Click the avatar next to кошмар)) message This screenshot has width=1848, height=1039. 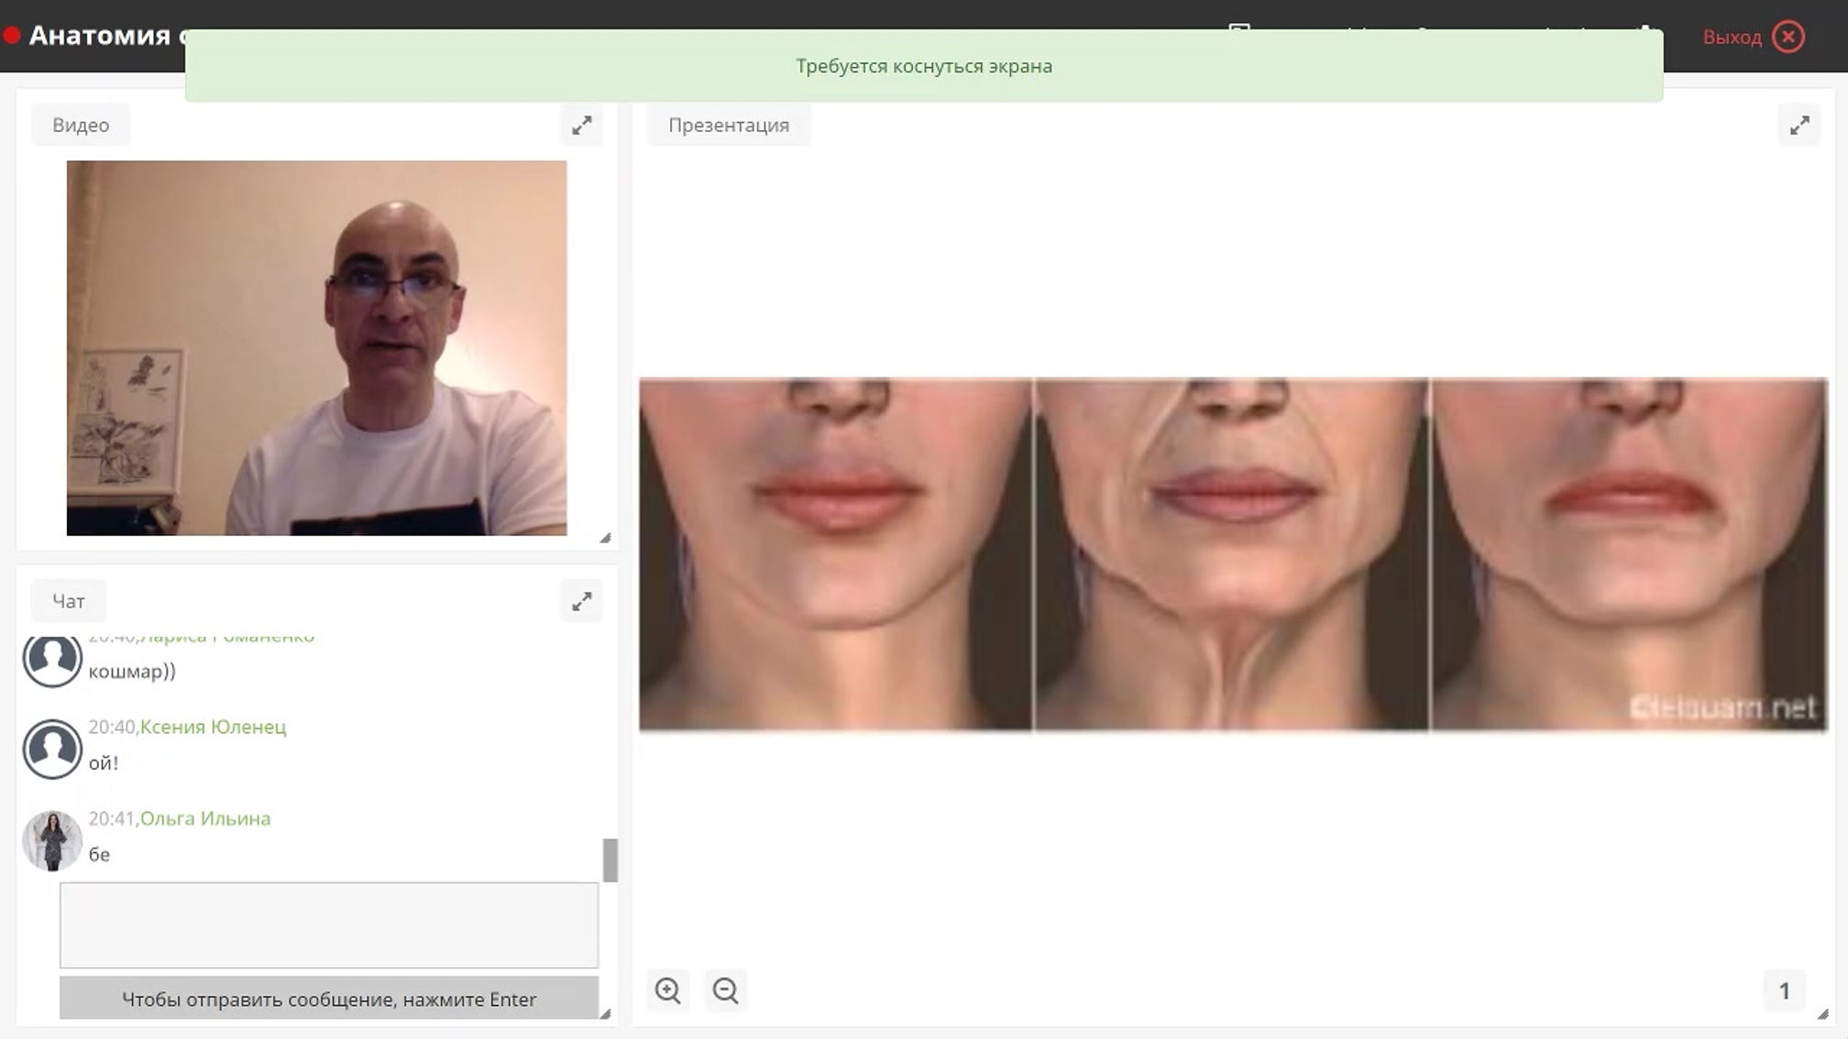52,660
